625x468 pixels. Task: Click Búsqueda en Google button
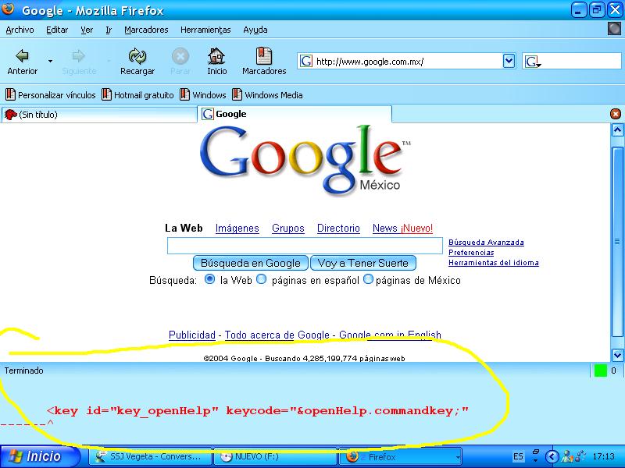coord(250,263)
